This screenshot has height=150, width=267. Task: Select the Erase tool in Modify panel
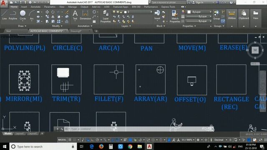coord(67,12)
